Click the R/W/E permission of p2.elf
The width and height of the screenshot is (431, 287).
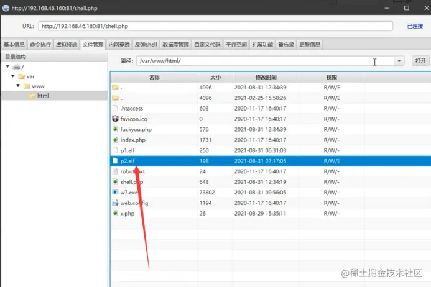coord(331,161)
